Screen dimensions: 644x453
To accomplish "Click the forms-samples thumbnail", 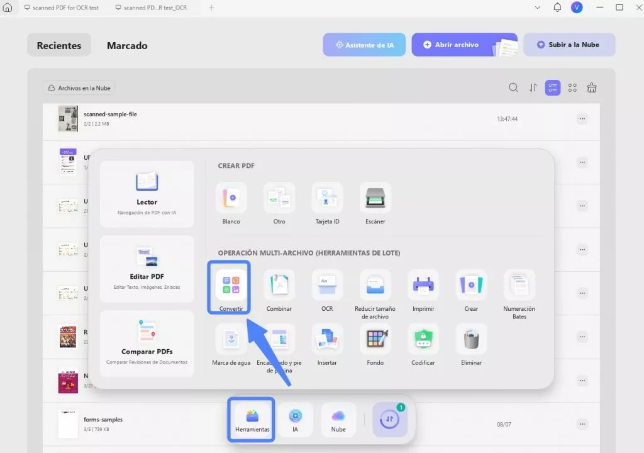I will [x=68, y=424].
